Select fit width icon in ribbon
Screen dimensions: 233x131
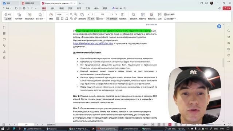pos(62,19)
